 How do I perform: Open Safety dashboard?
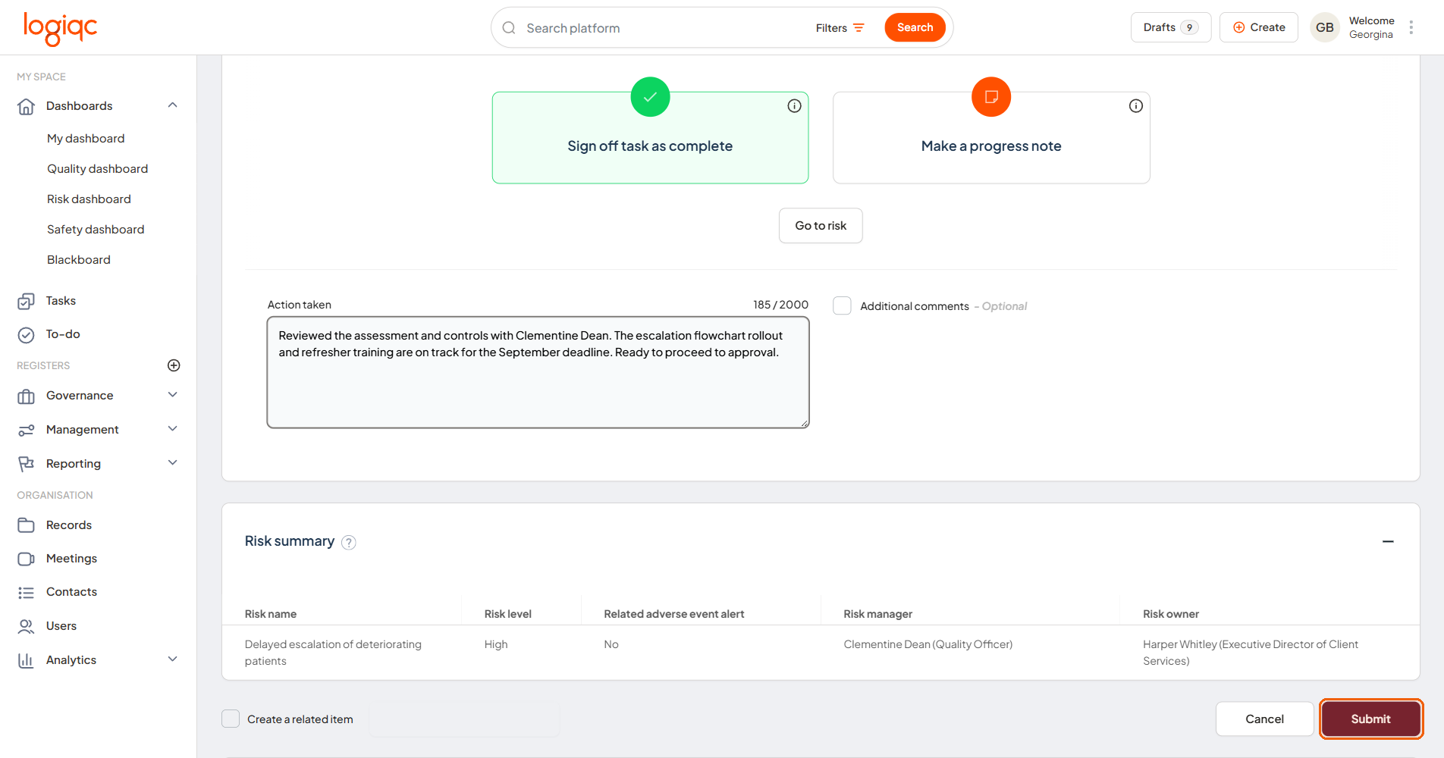(x=96, y=230)
